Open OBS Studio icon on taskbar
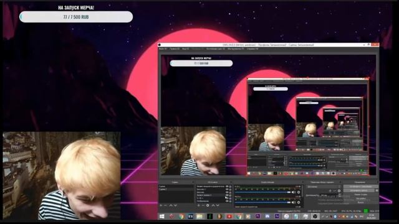 [x=315, y=217]
